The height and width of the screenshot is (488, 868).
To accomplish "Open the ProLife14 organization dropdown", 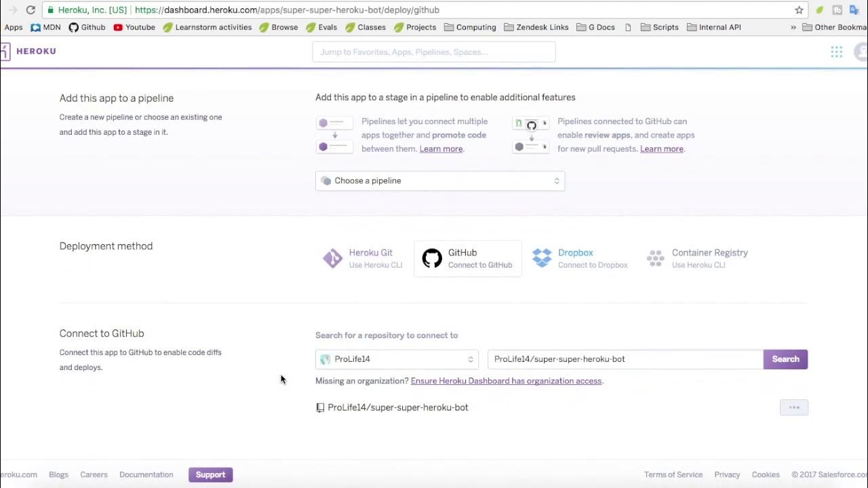I will pyautogui.click(x=397, y=359).
